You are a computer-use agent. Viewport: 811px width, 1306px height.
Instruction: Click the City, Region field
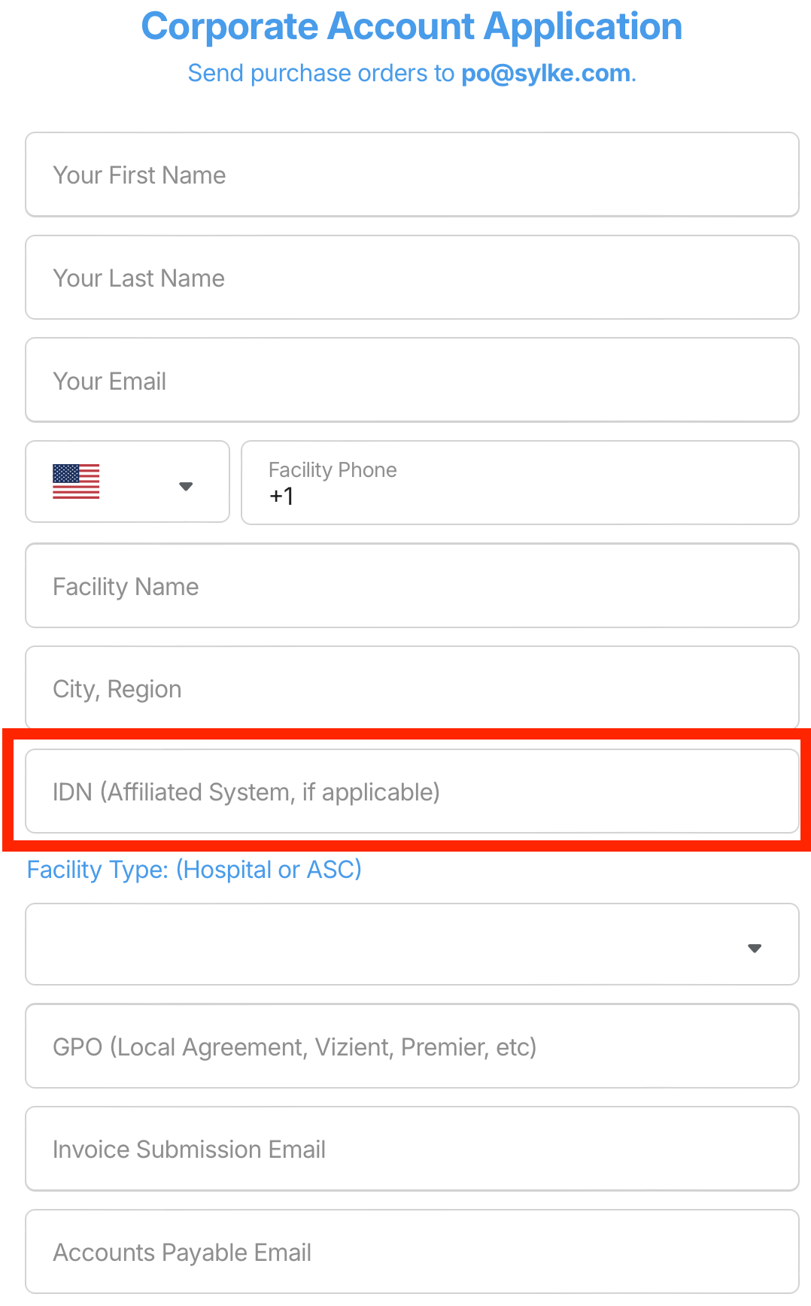412,688
